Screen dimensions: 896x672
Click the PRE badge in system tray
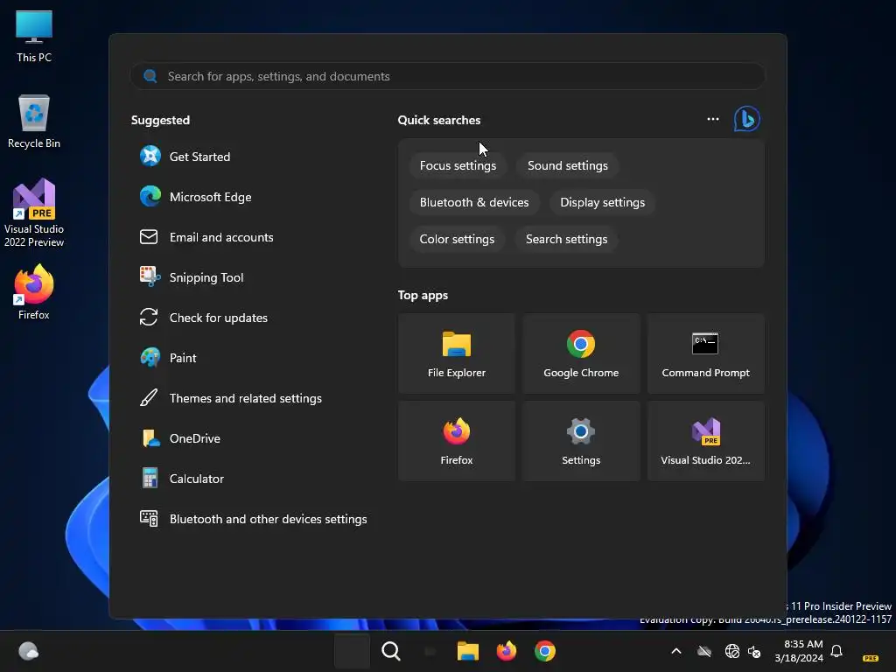tap(871, 658)
